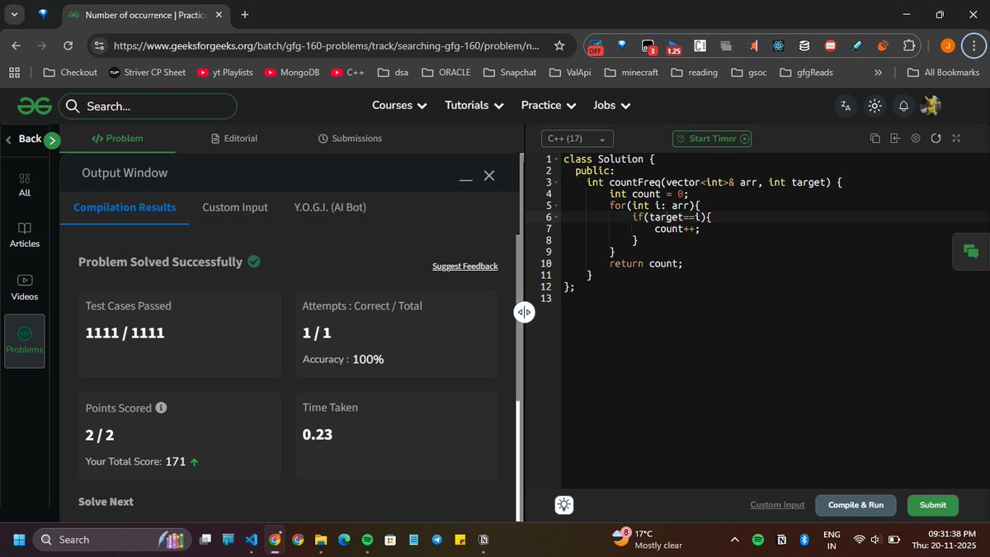
Task: Expand the Practice menu
Action: coord(549,106)
